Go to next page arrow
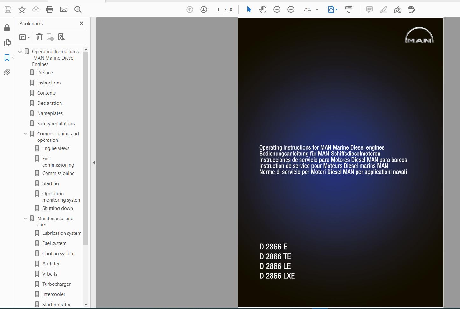The height and width of the screenshot is (309, 460). pos(204,10)
